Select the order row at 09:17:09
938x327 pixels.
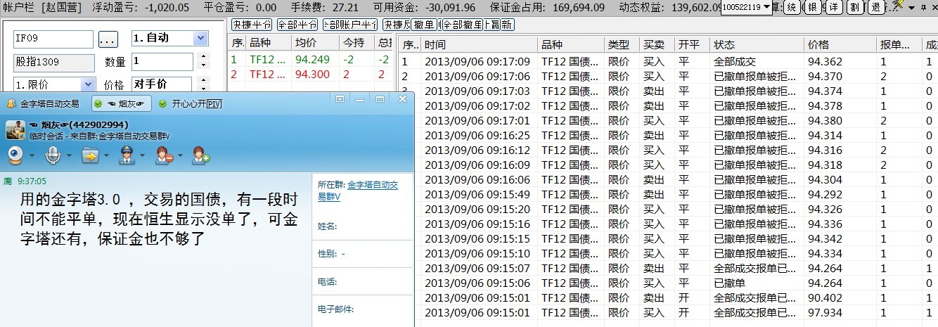coord(668,61)
